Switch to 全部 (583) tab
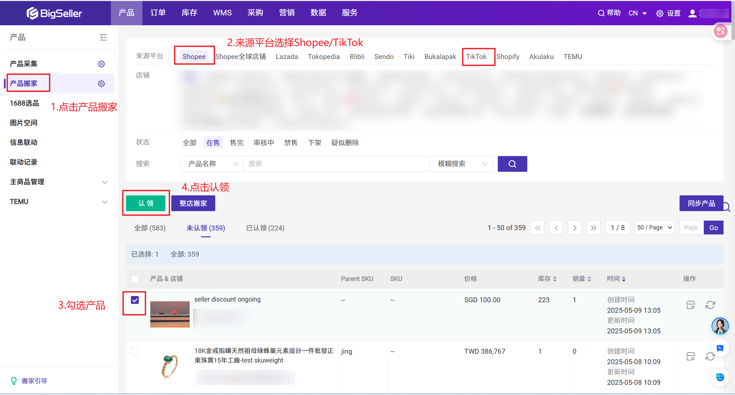The image size is (735, 395). click(150, 228)
